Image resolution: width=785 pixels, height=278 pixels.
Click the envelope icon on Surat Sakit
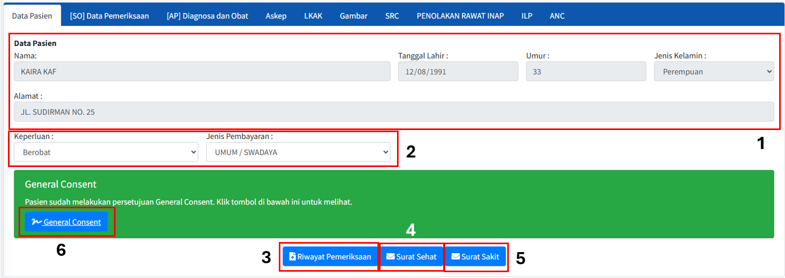click(x=455, y=257)
